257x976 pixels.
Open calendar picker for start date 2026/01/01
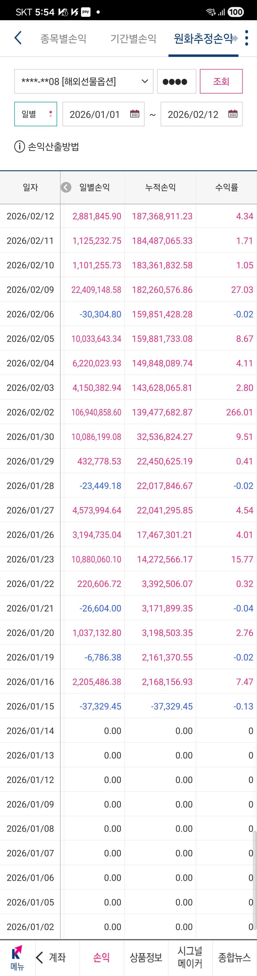click(135, 114)
